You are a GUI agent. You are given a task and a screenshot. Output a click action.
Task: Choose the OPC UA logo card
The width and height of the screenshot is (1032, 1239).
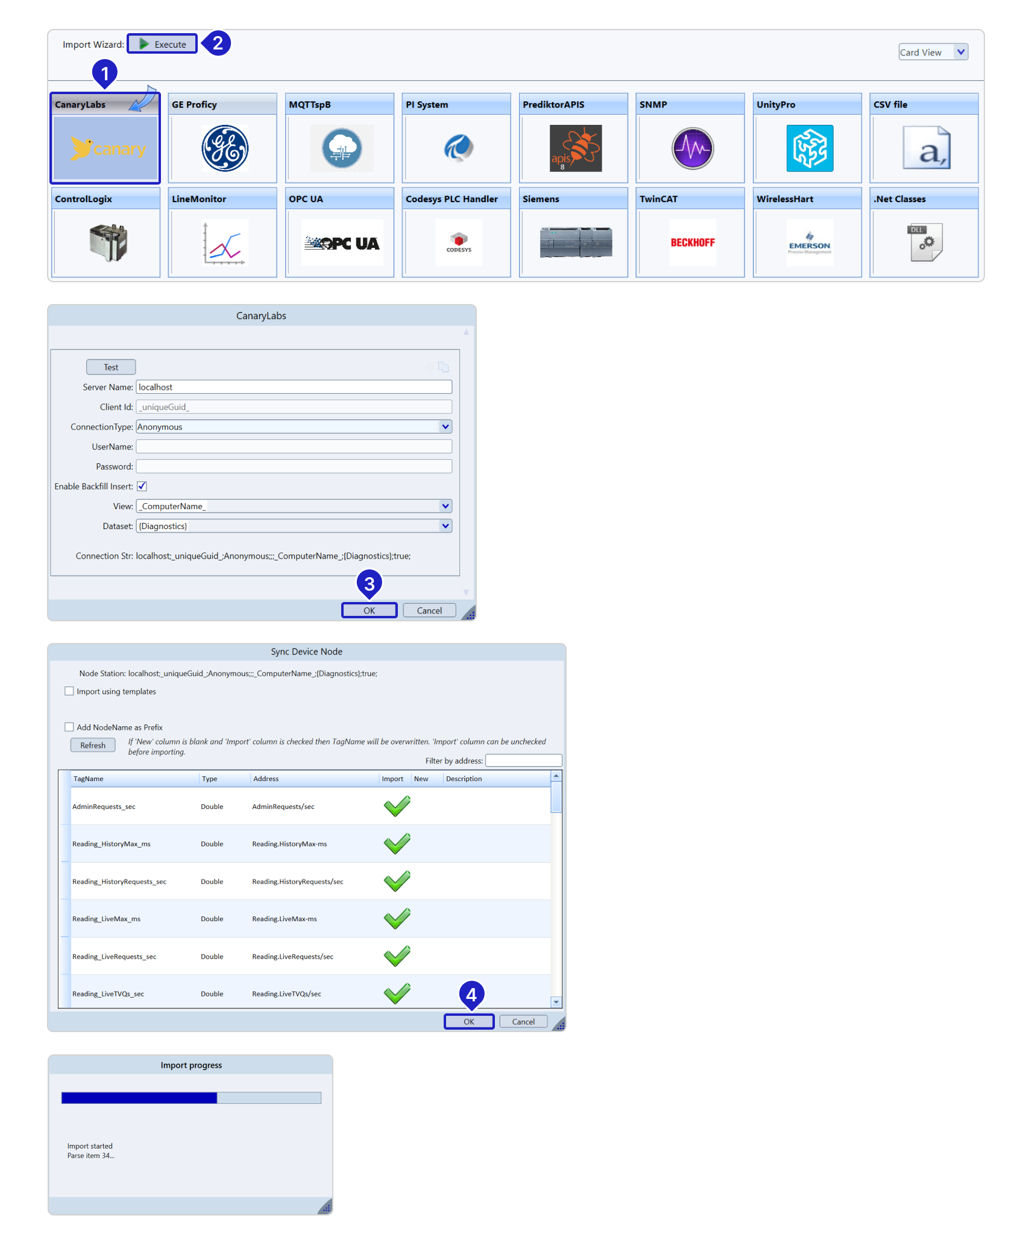click(x=341, y=243)
